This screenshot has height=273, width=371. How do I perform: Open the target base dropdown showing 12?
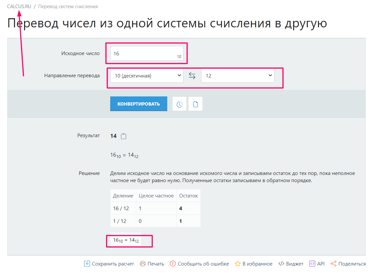tap(238, 76)
